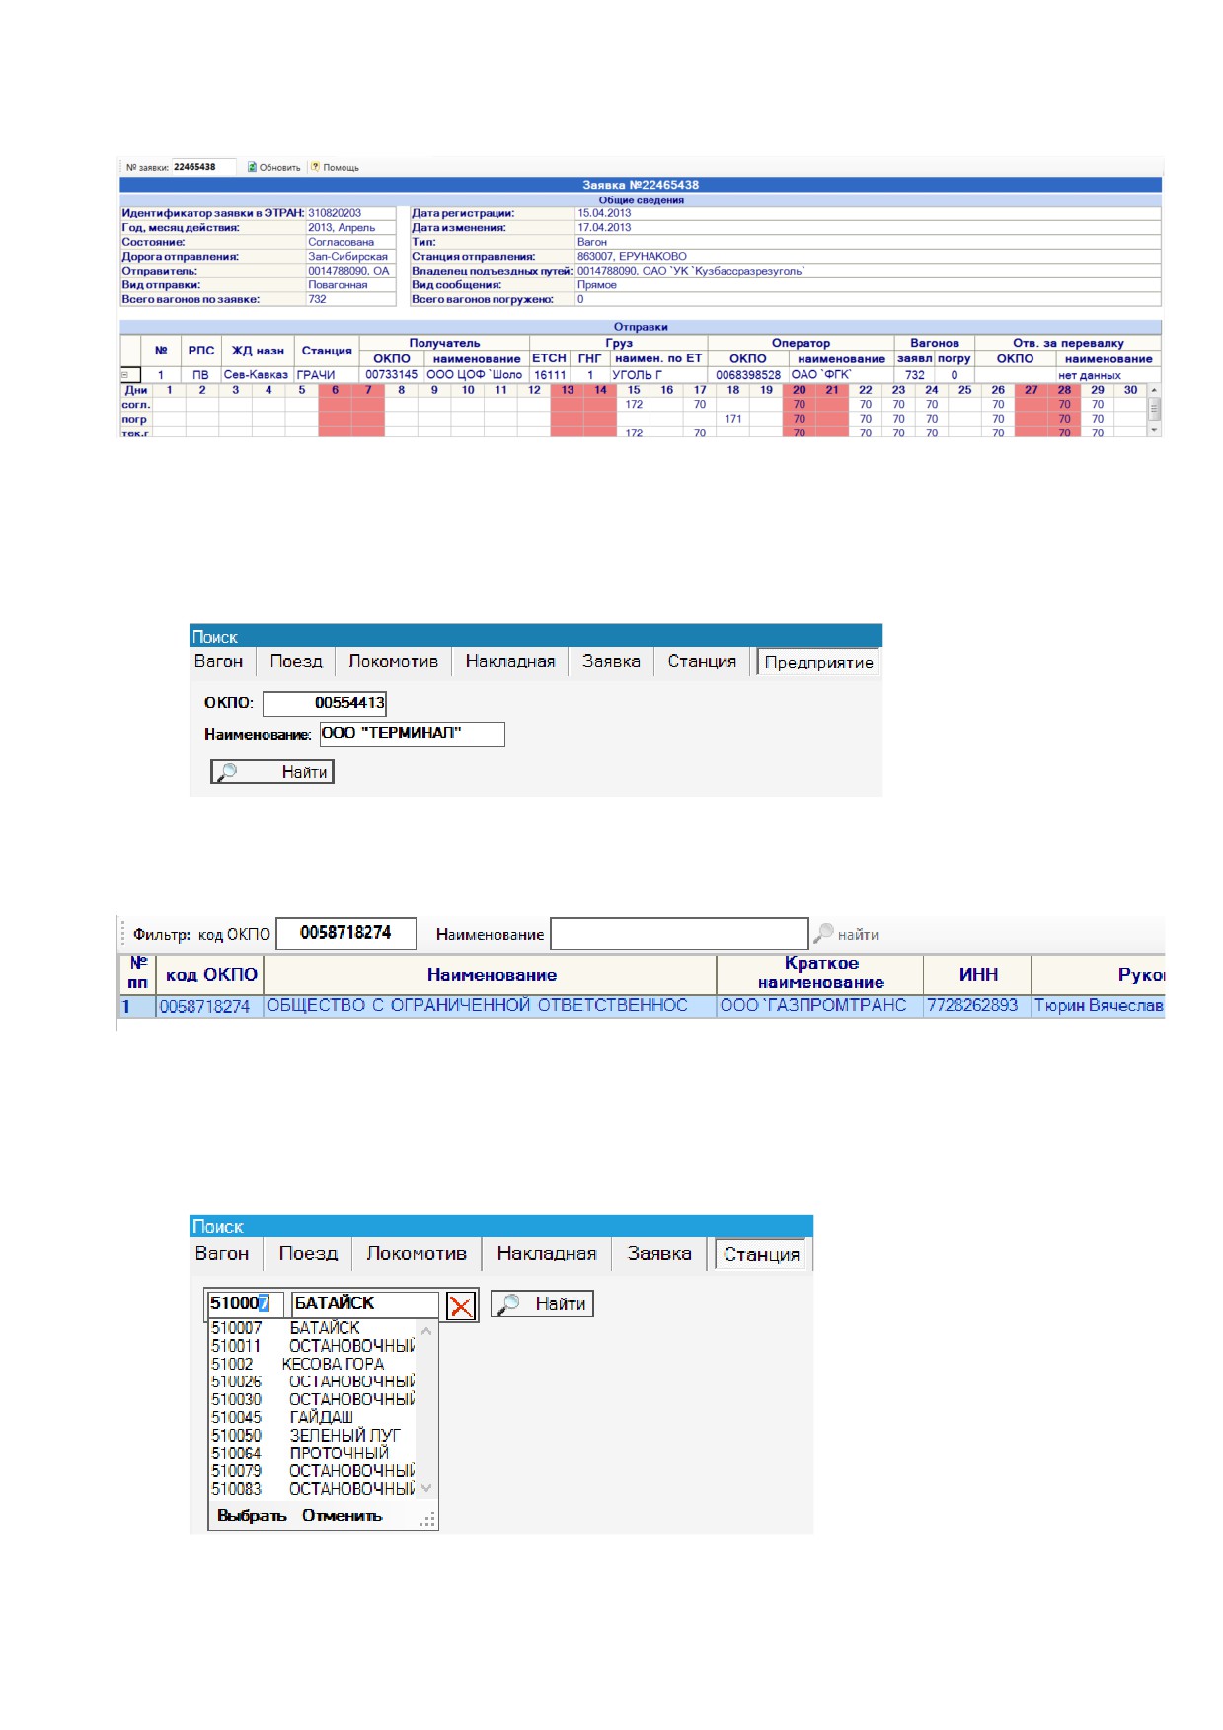The width and height of the screenshot is (1223, 1730).
Task: Click the scroll-up arrow of the station list
Action: tap(426, 1331)
